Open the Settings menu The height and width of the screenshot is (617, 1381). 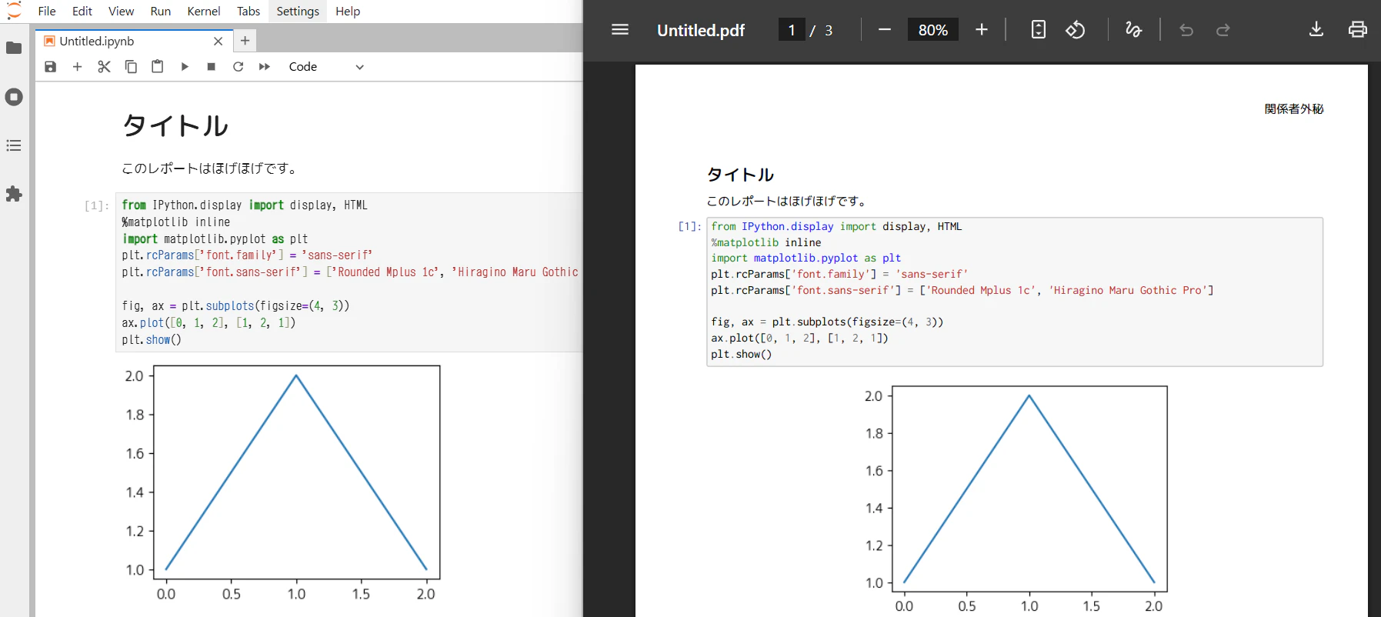click(x=298, y=11)
